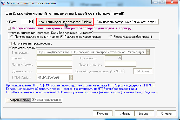The width and height of the screenshot is (180, 120).
Task: Click the Отмена button
Action: click(166, 113)
